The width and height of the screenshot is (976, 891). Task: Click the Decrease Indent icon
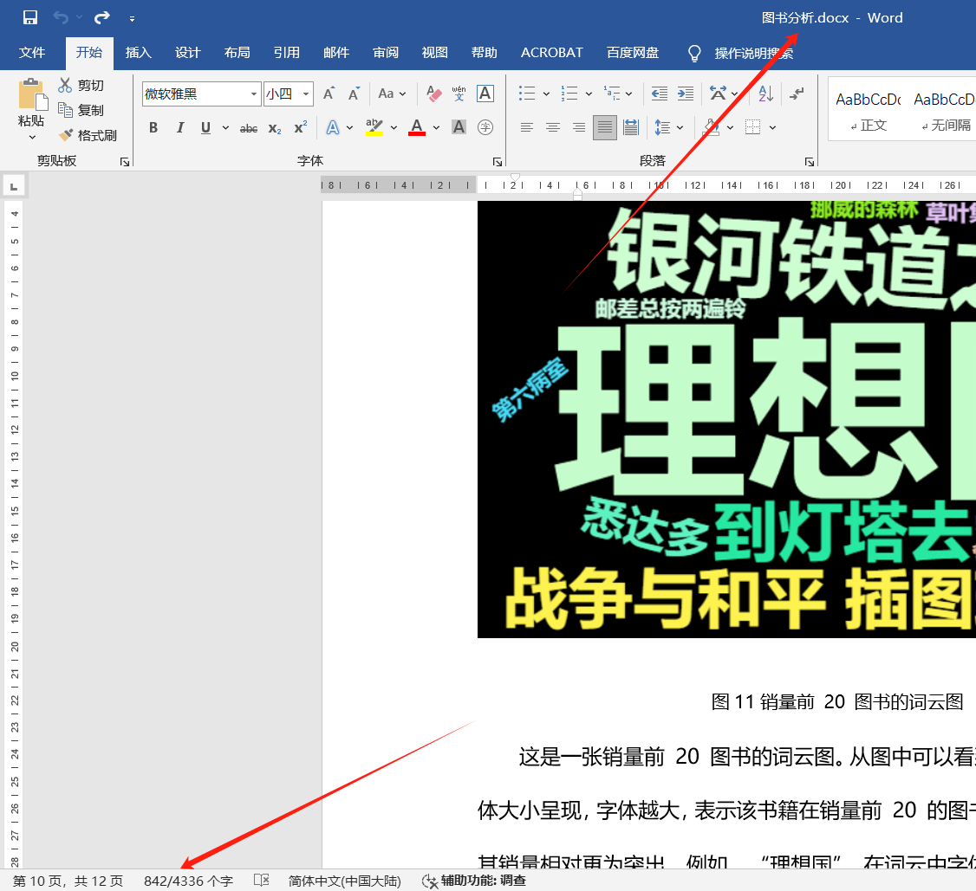(x=659, y=94)
